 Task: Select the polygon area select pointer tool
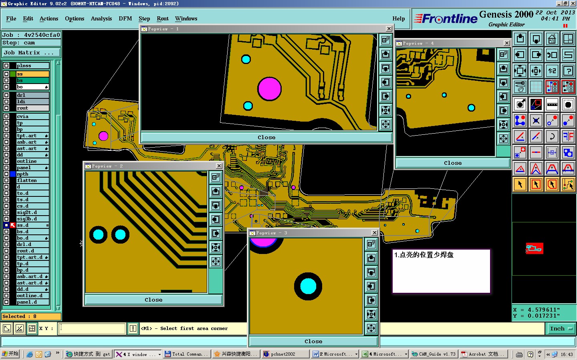[552, 184]
